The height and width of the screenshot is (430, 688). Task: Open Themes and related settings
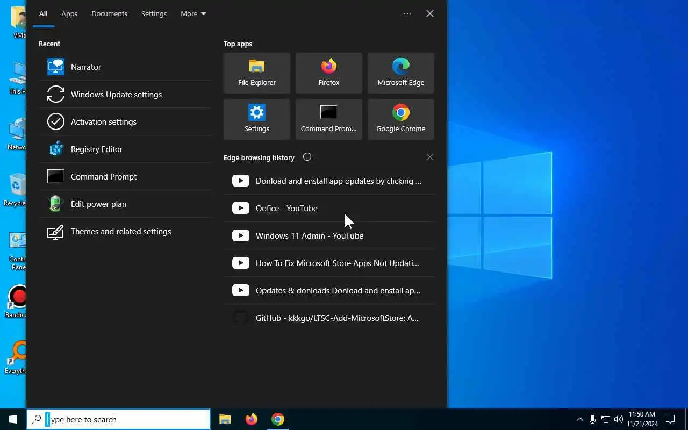point(125,231)
